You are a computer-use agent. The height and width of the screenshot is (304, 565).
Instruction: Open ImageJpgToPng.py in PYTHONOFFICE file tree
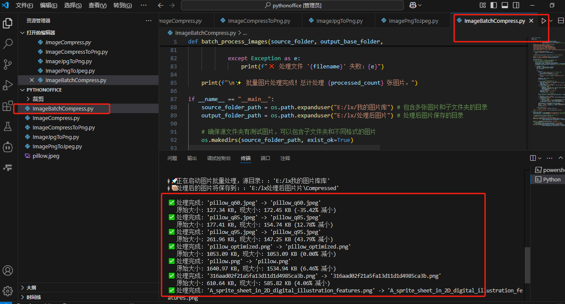(88, 137)
